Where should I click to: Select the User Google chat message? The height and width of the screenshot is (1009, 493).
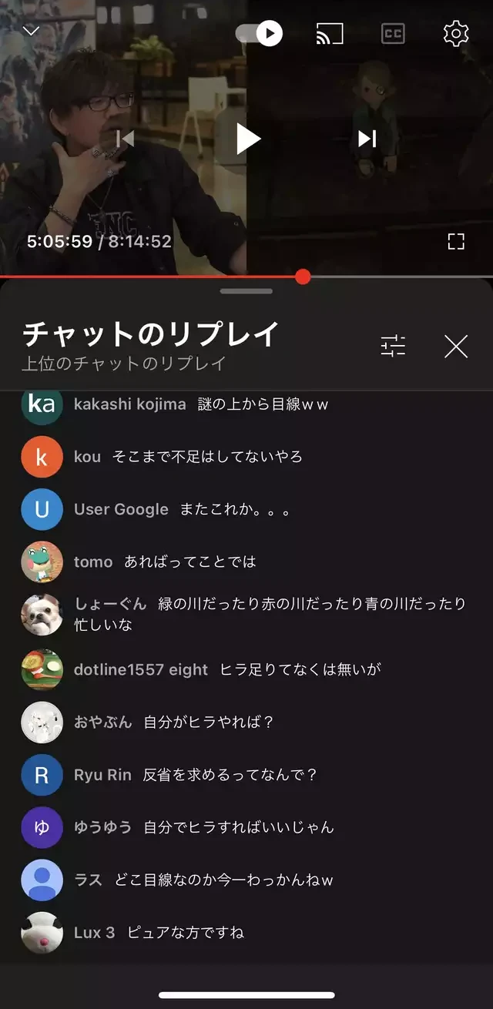[x=234, y=509]
